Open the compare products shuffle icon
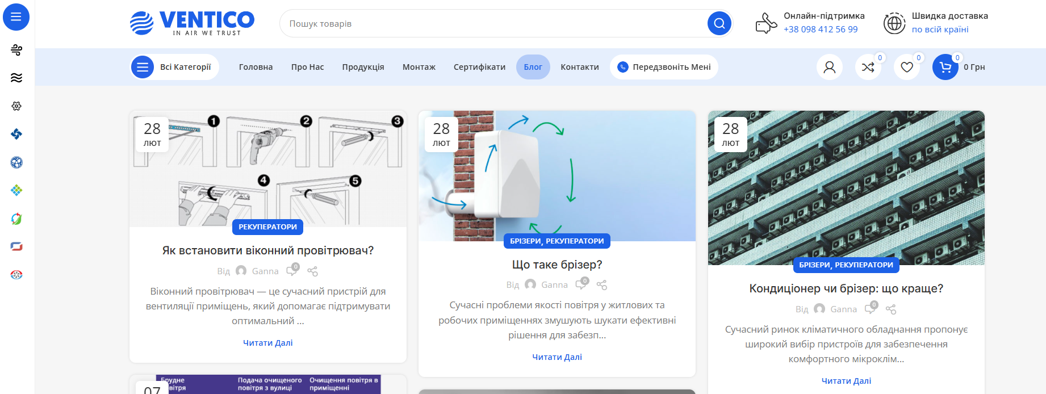1046x394 pixels. (868, 67)
